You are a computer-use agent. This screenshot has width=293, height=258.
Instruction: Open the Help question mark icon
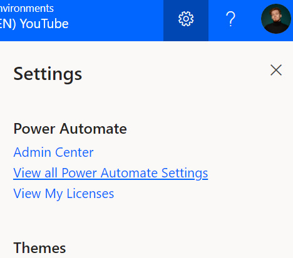(x=230, y=19)
